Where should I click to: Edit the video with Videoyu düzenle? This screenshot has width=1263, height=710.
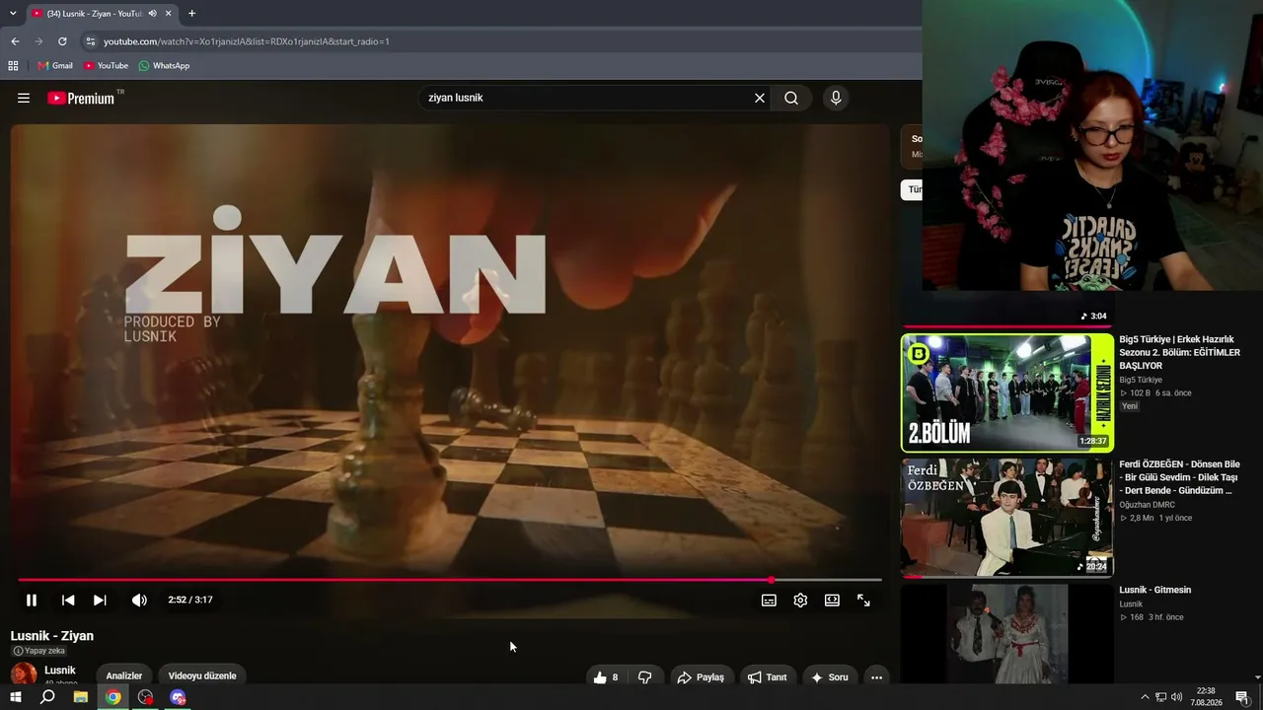[x=202, y=676]
